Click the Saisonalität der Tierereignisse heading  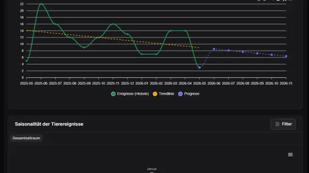click(x=49, y=124)
